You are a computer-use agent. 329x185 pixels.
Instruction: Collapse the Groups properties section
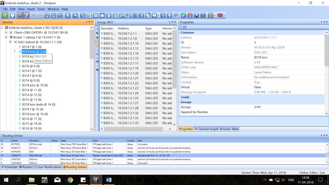(x=179, y=102)
